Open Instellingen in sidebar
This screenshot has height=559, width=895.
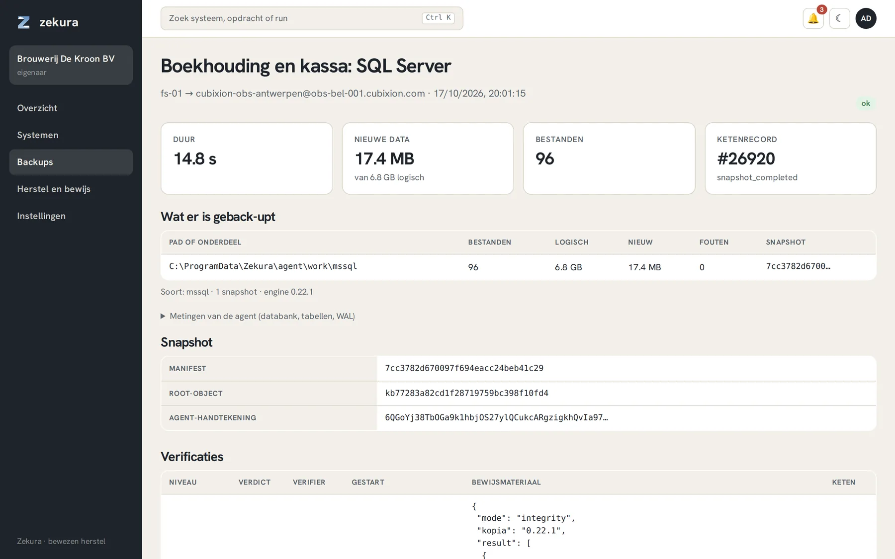[x=71, y=216]
